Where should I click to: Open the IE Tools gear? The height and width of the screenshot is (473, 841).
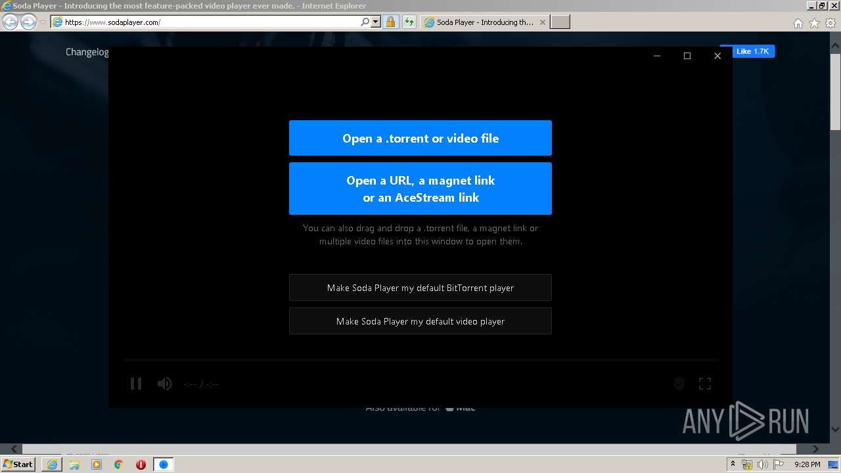pos(830,23)
